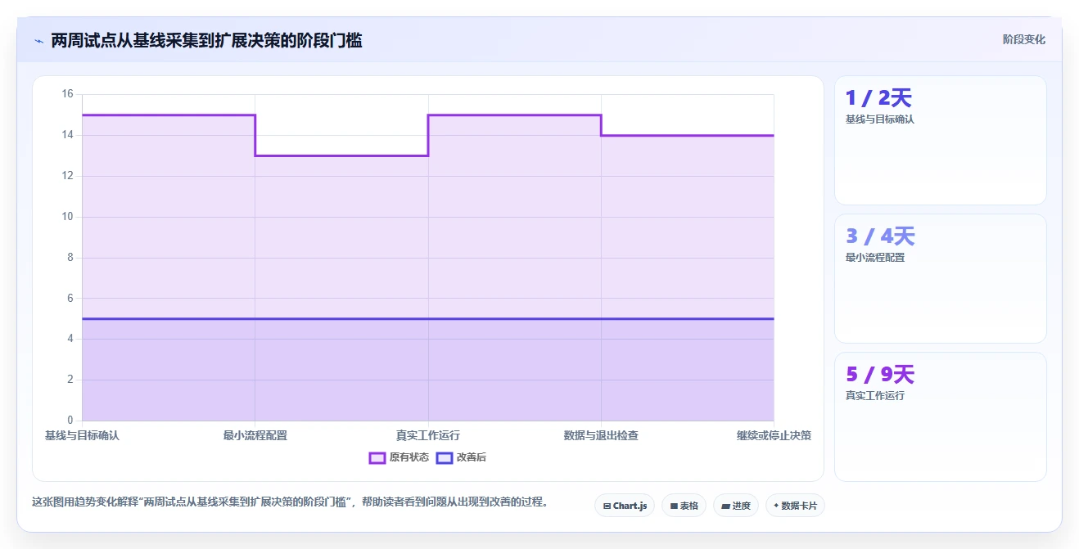Click the 原有状态 legend label

point(409,457)
